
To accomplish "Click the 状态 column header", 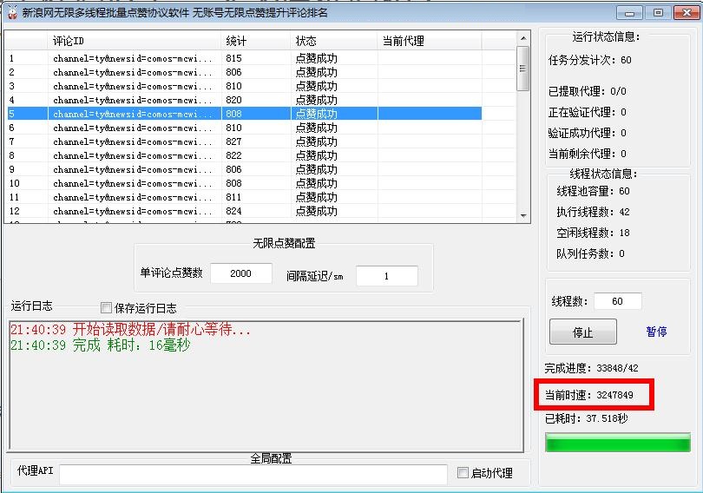I will coord(333,41).
